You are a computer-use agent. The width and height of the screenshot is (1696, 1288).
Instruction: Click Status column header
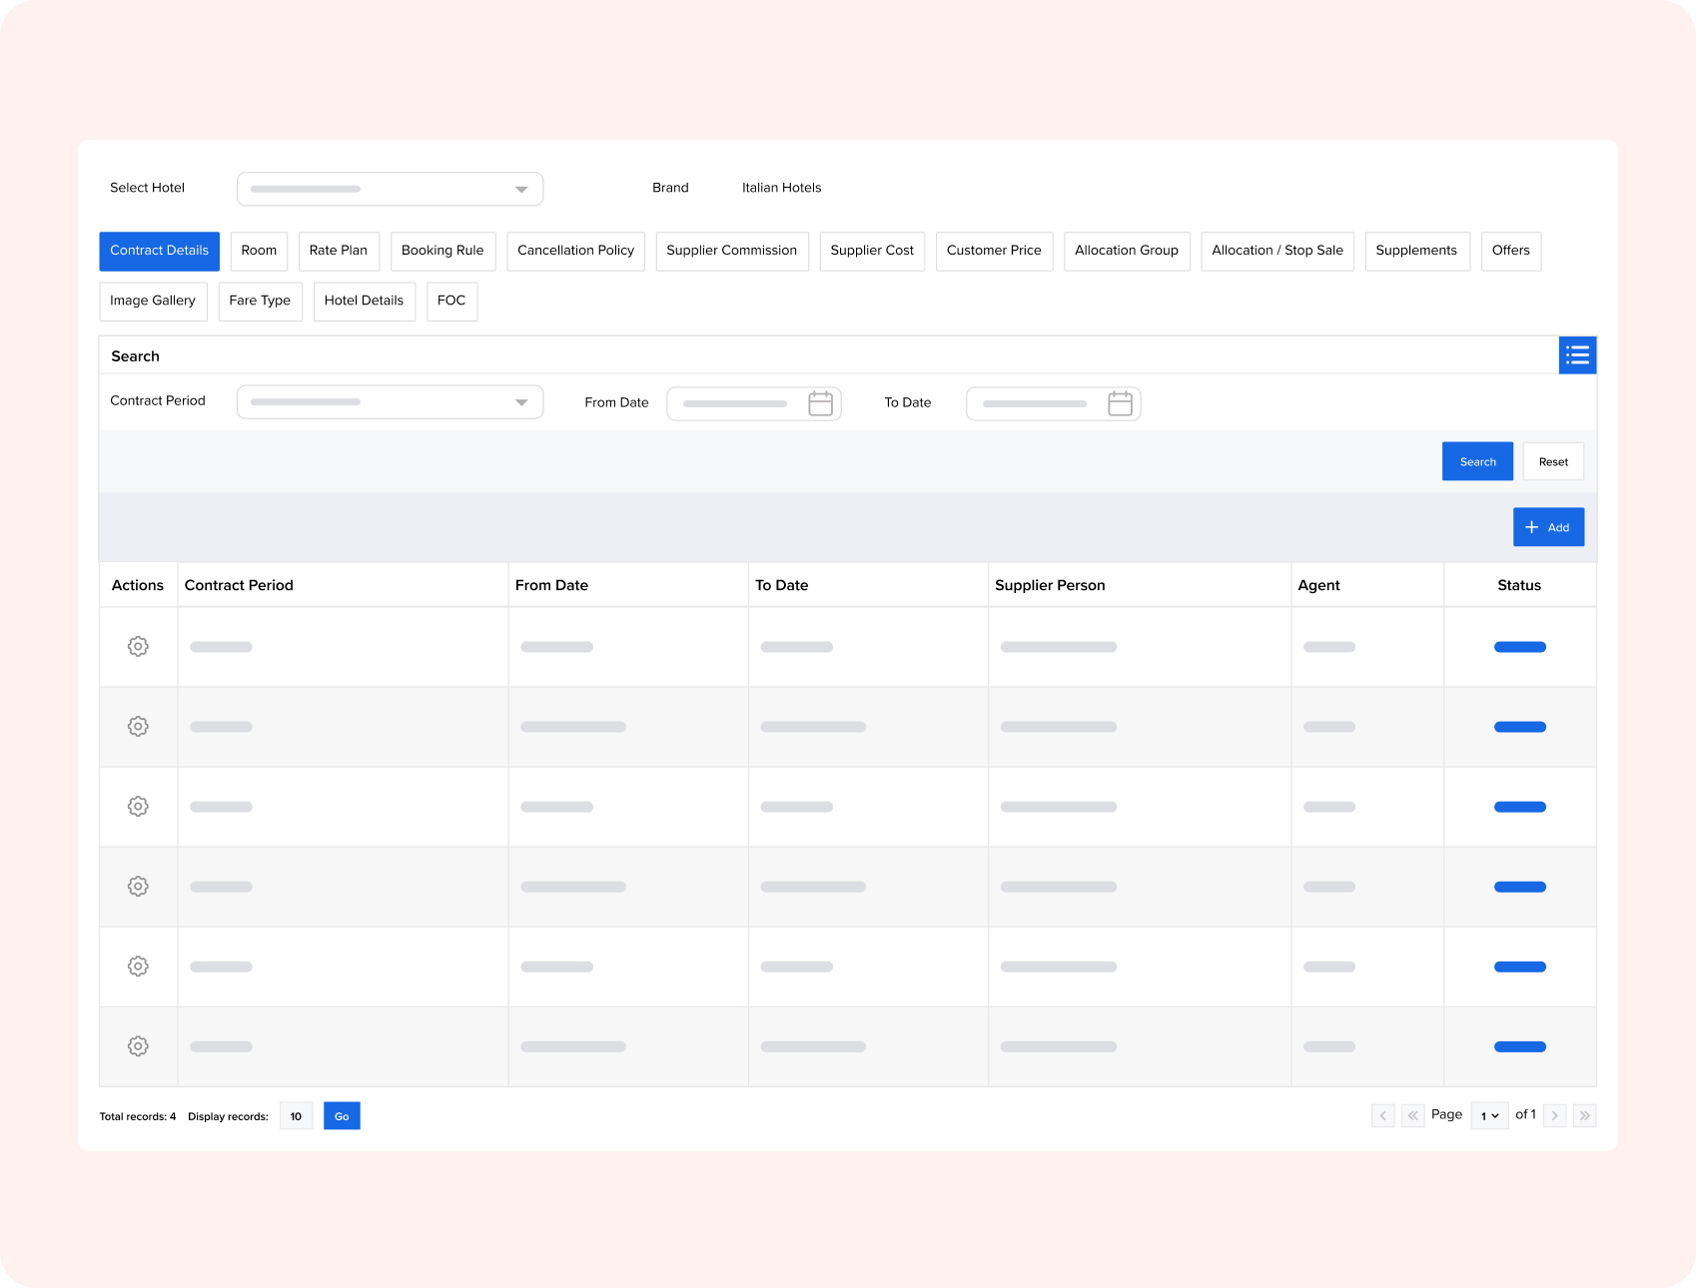coord(1519,585)
